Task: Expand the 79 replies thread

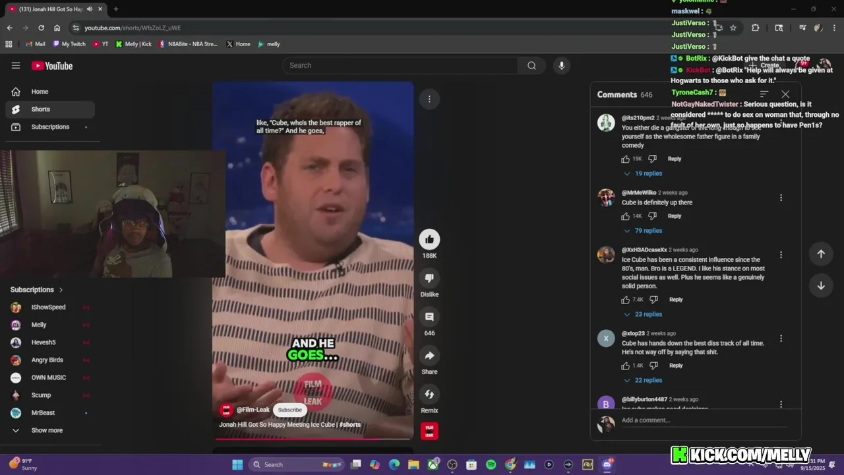Action: 643,231
